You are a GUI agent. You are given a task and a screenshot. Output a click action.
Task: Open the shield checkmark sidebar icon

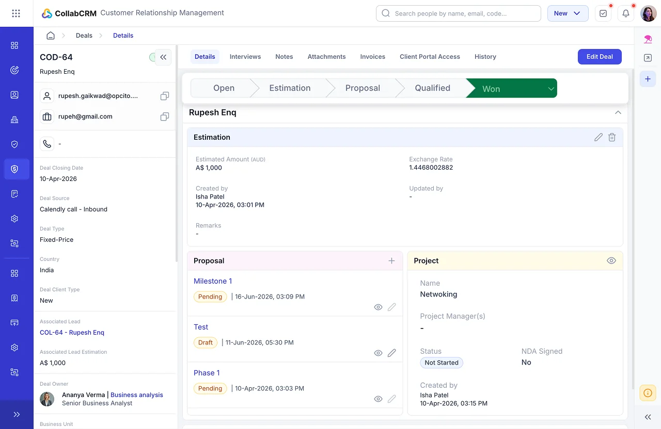click(x=14, y=144)
